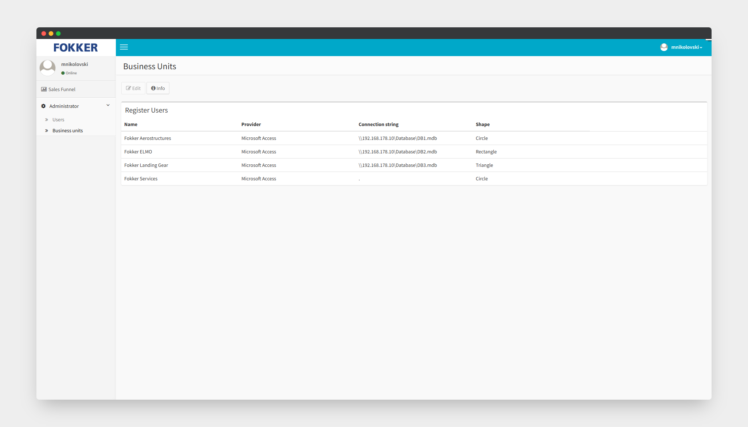The width and height of the screenshot is (748, 427).
Task: Select the Fokker Landing Gear row
Action: 146,165
